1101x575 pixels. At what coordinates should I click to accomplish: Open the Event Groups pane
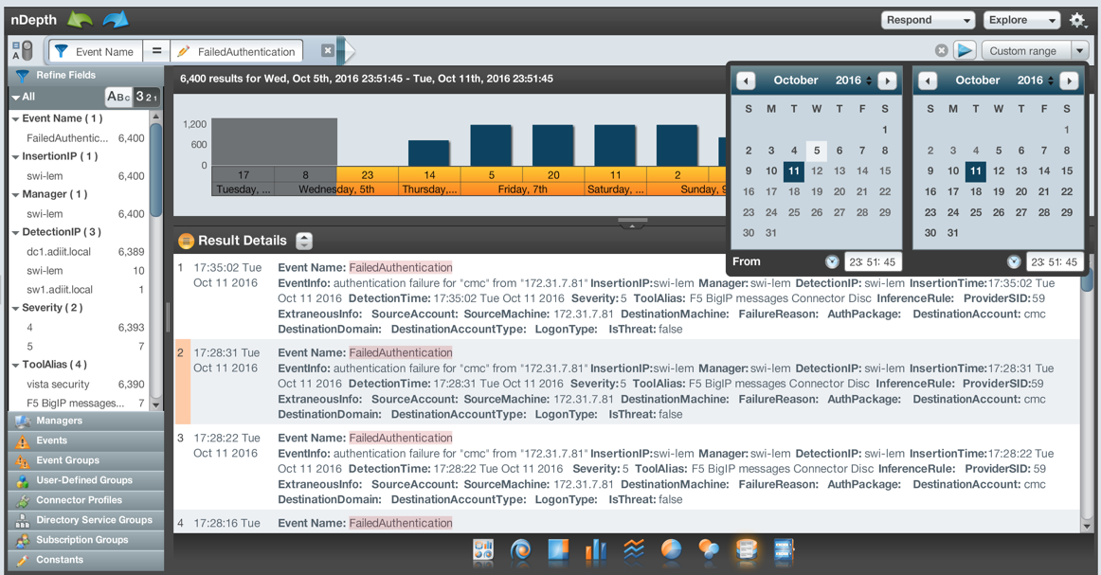coord(85,459)
